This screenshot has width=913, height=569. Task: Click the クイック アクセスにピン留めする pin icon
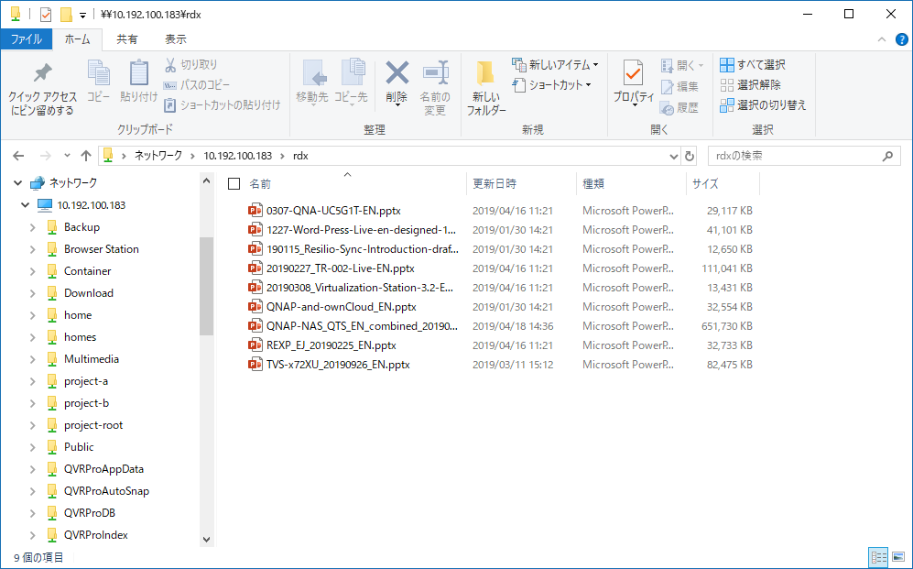42,74
